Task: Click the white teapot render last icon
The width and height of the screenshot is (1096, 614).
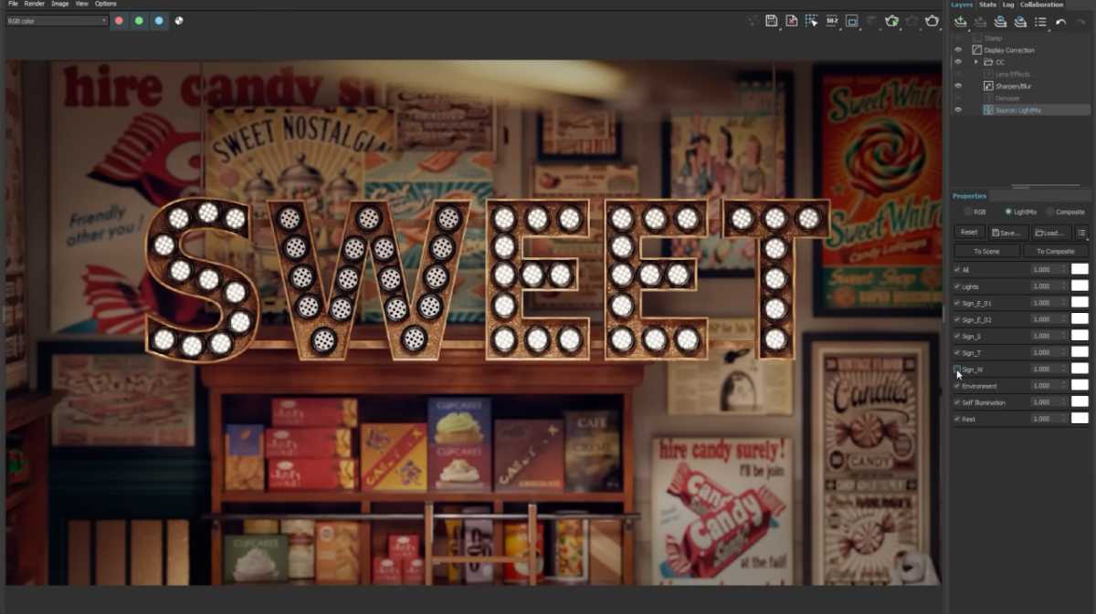Action: click(x=932, y=20)
